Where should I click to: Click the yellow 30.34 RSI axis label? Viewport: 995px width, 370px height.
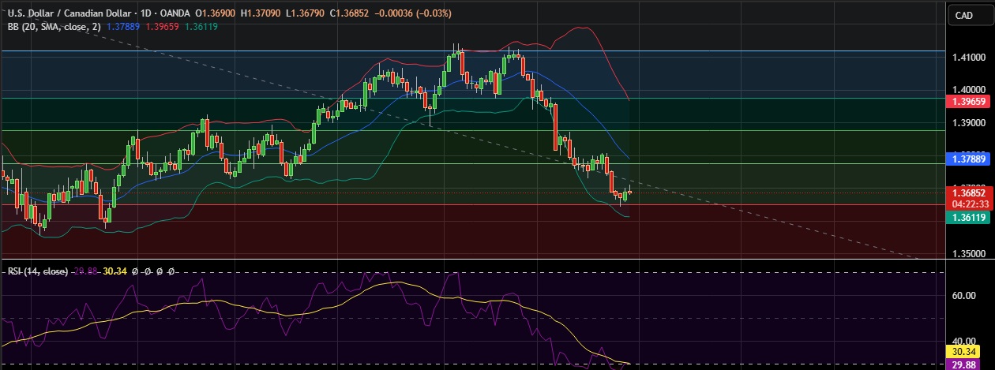(x=964, y=351)
